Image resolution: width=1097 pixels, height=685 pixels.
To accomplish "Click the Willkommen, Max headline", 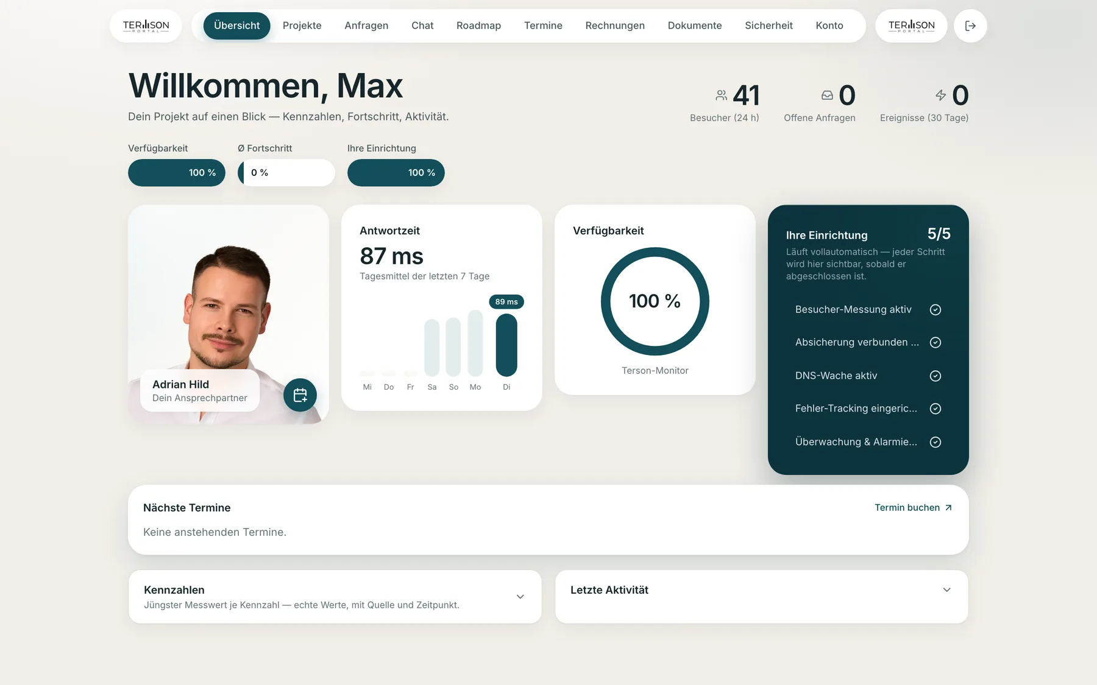I will [266, 86].
